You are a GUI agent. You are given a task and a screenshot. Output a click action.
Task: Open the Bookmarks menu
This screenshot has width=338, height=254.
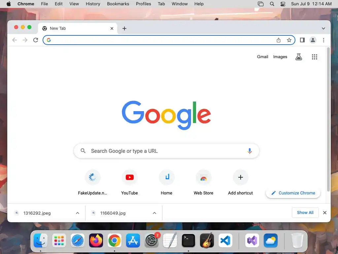pyautogui.click(x=118, y=4)
